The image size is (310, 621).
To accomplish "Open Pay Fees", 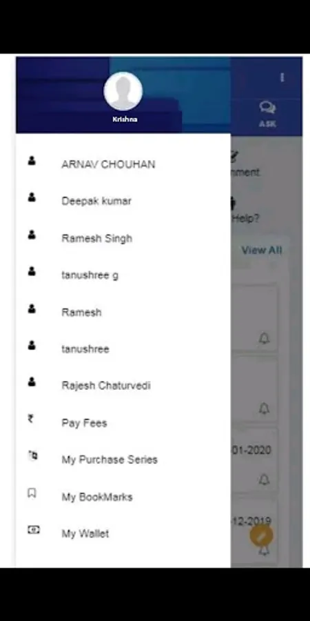I will click(x=123, y=422).
